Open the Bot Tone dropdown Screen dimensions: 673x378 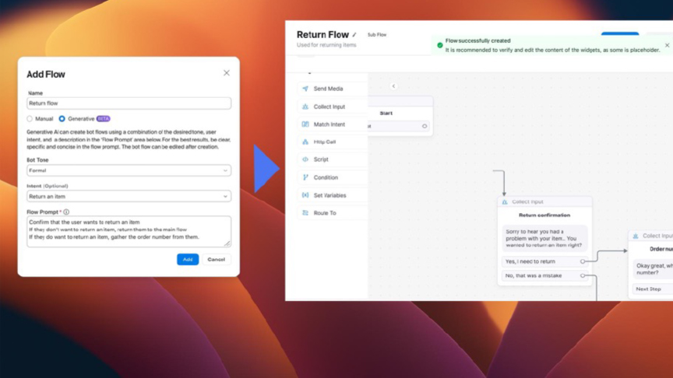pos(129,170)
